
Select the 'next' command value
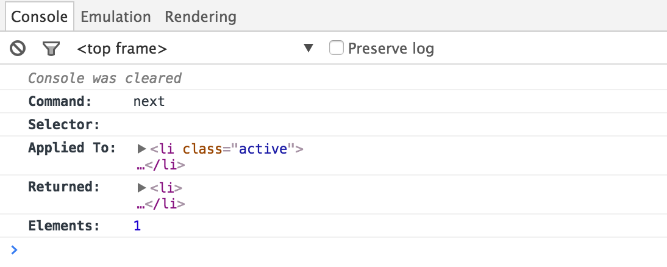coord(149,101)
